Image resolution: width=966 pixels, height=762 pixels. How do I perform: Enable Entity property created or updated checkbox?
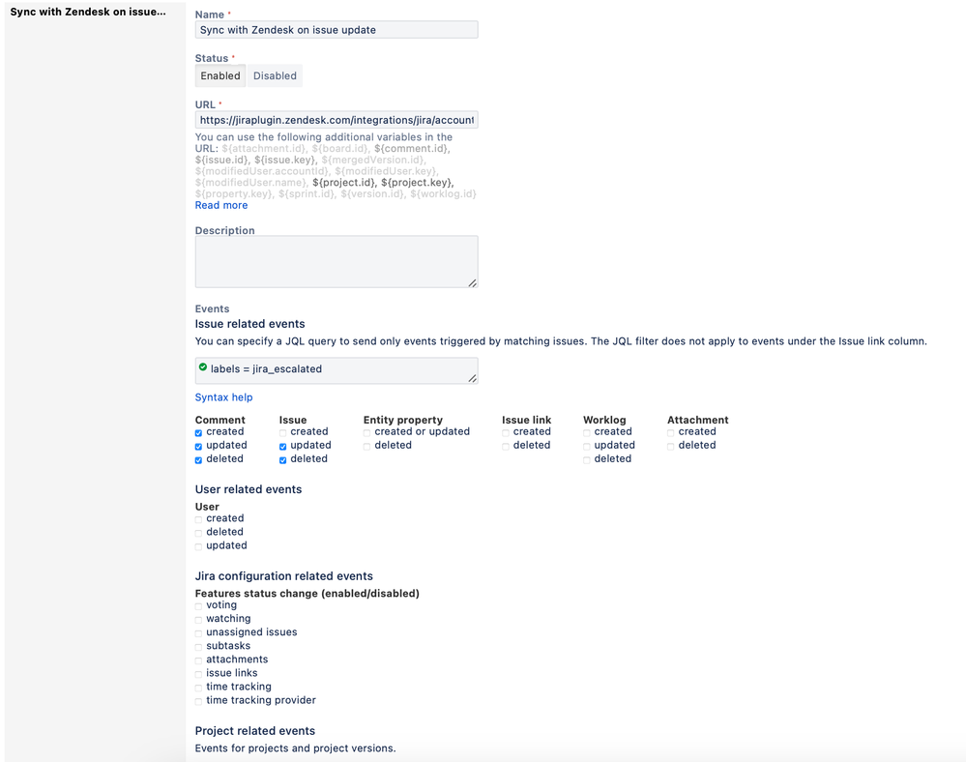click(366, 433)
